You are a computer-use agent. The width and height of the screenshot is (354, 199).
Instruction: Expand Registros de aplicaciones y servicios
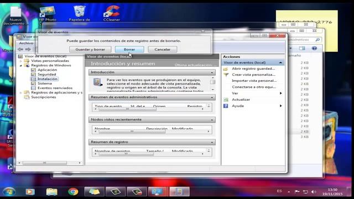[21, 92]
